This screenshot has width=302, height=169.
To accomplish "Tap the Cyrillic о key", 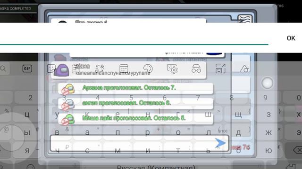I will (x=178, y=132).
